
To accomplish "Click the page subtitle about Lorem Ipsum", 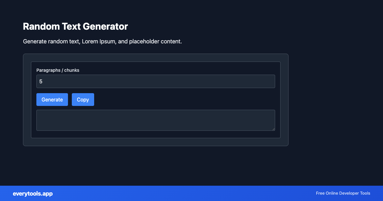I will coord(102,41).
